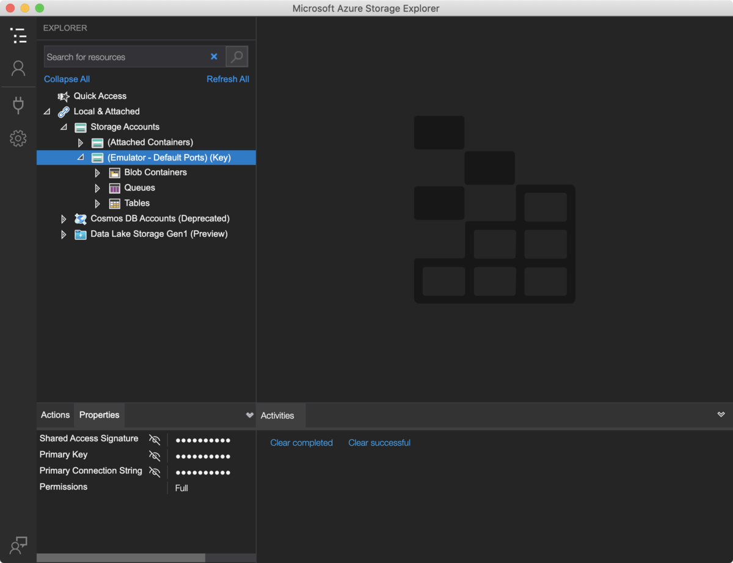Reveal the Primary Key value

click(x=155, y=456)
